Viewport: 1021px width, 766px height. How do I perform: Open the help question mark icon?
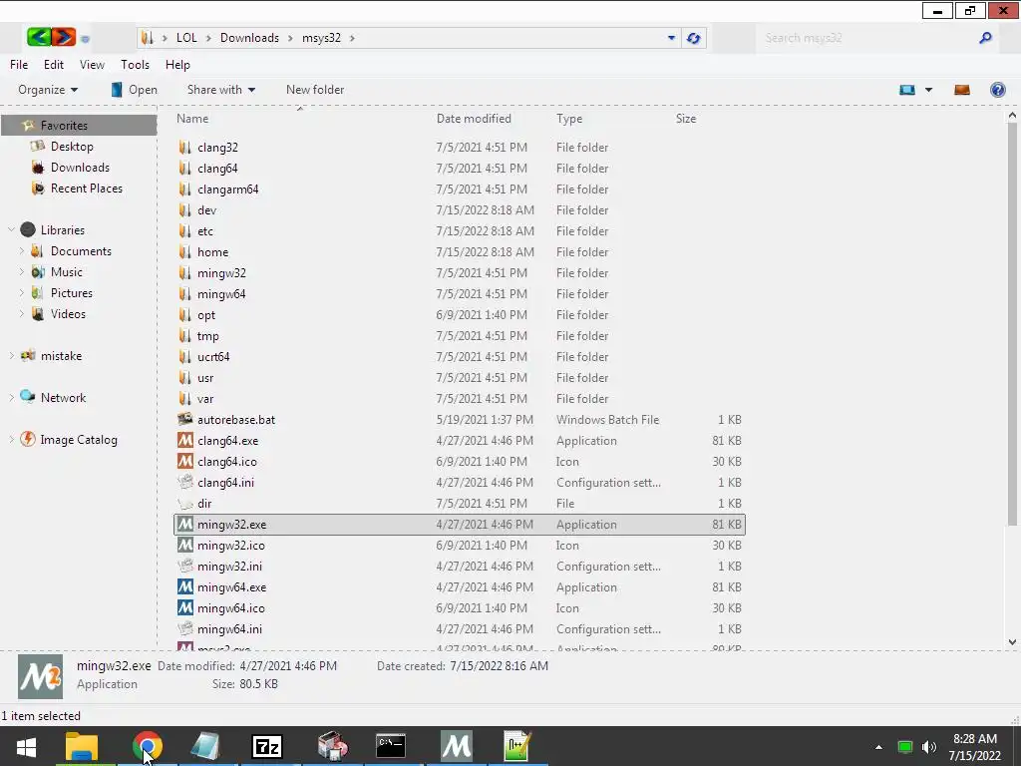[997, 90]
